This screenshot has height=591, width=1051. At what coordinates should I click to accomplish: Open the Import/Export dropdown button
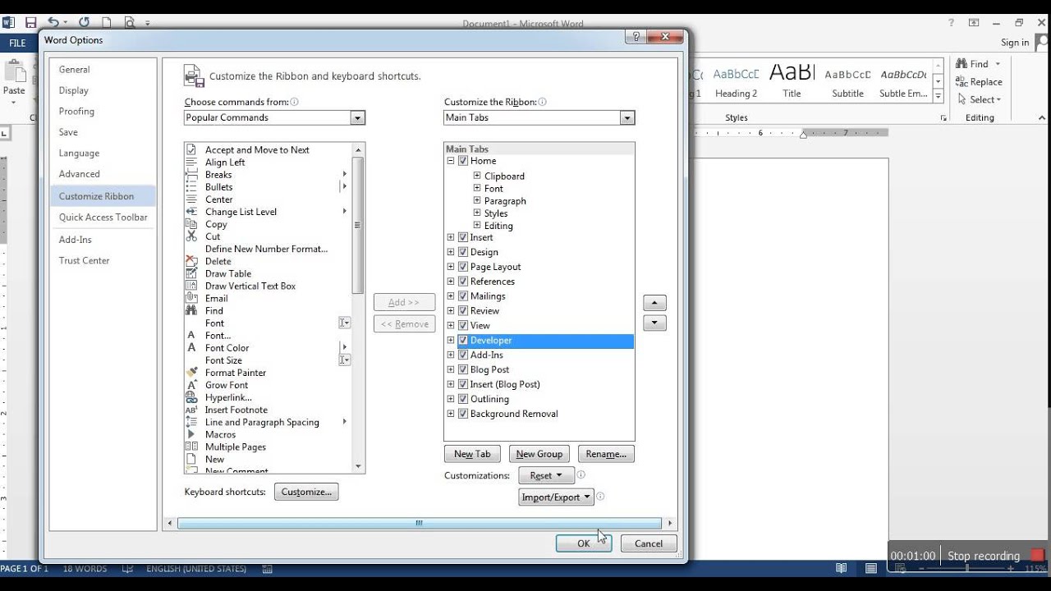(x=557, y=497)
